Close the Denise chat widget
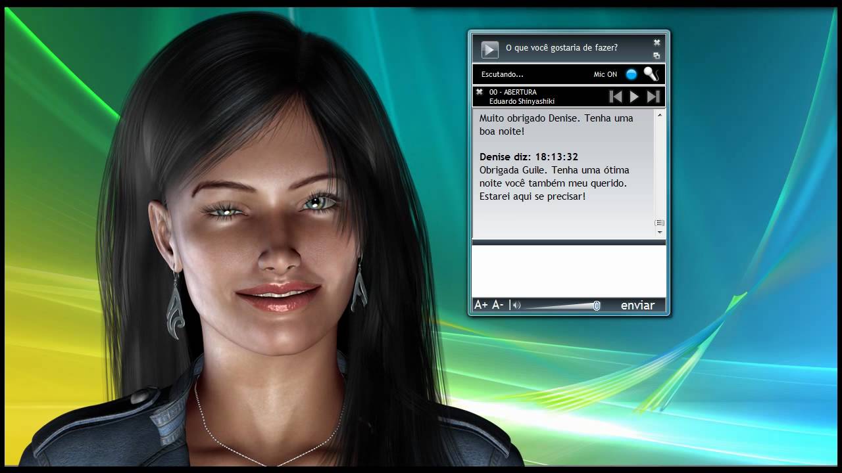This screenshot has width=842, height=473. click(656, 43)
